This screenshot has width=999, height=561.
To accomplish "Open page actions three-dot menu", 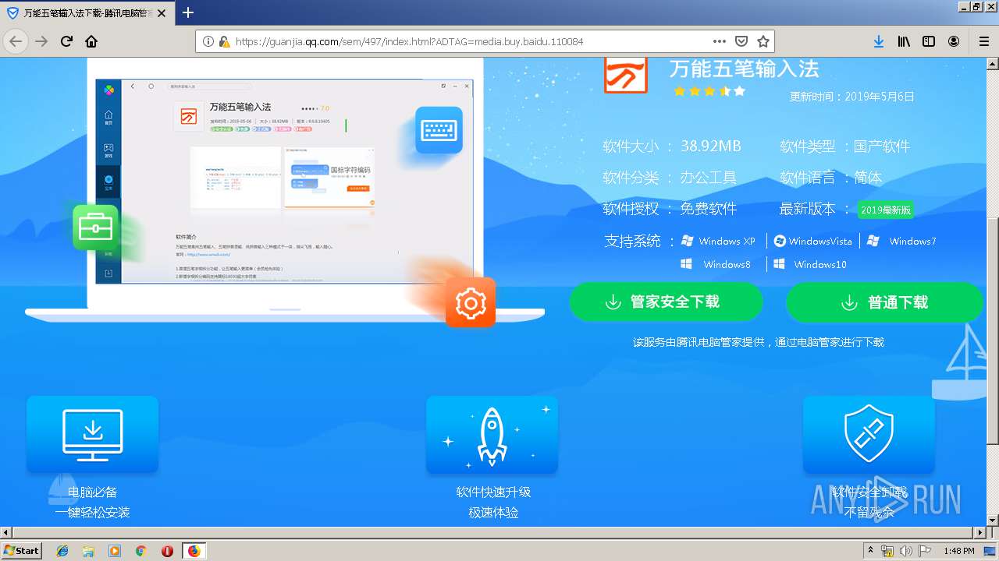I will (720, 41).
